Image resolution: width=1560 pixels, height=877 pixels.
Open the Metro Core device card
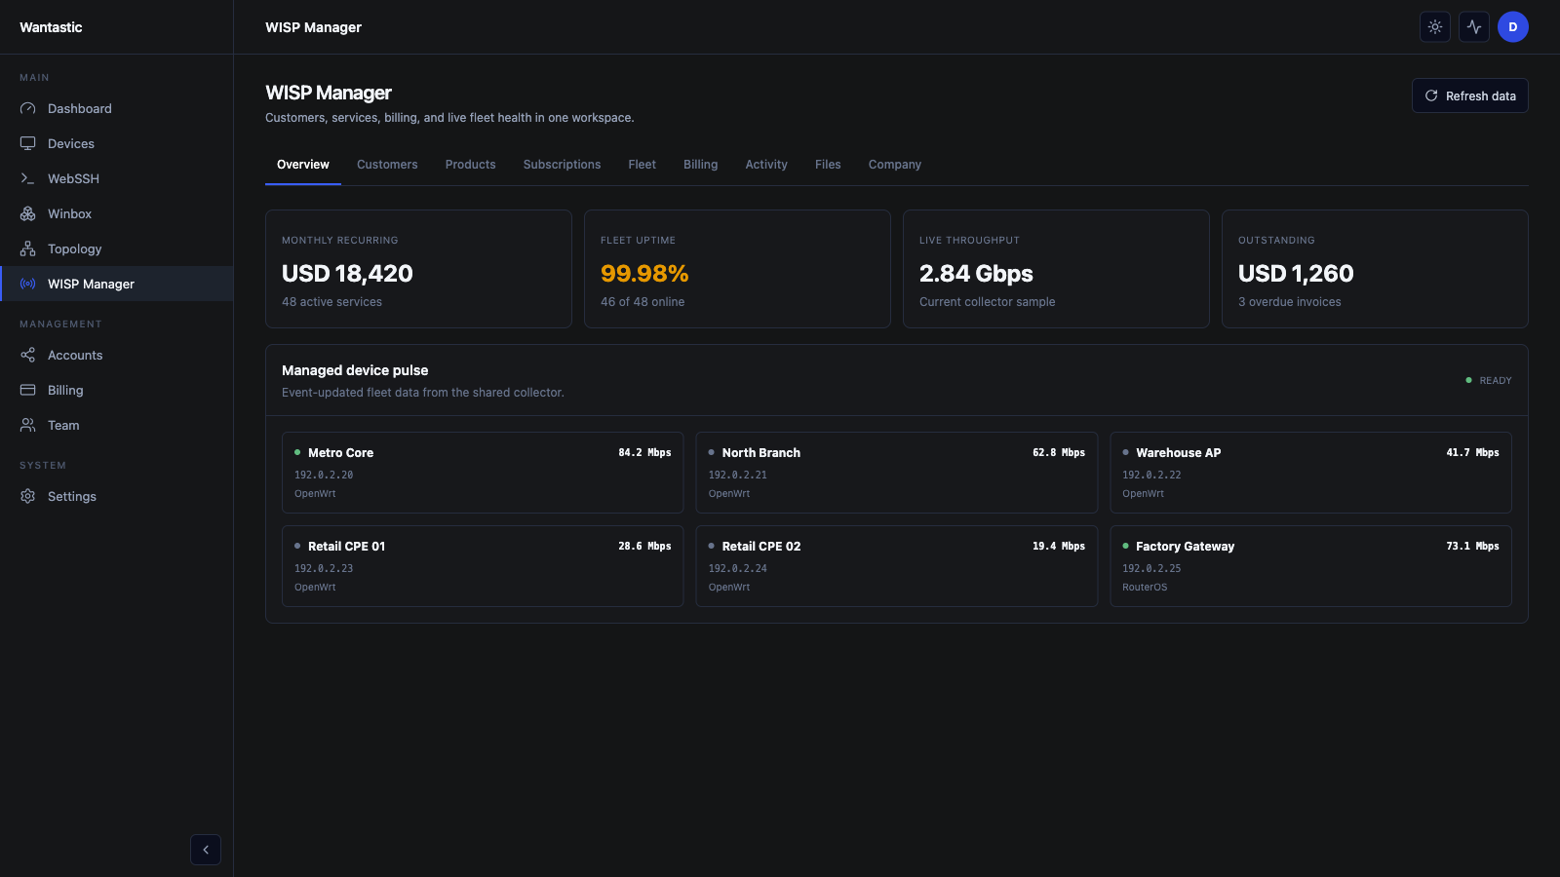click(483, 473)
